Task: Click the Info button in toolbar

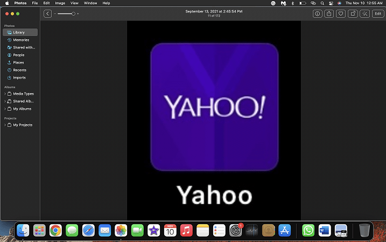Action: (317, 14)
